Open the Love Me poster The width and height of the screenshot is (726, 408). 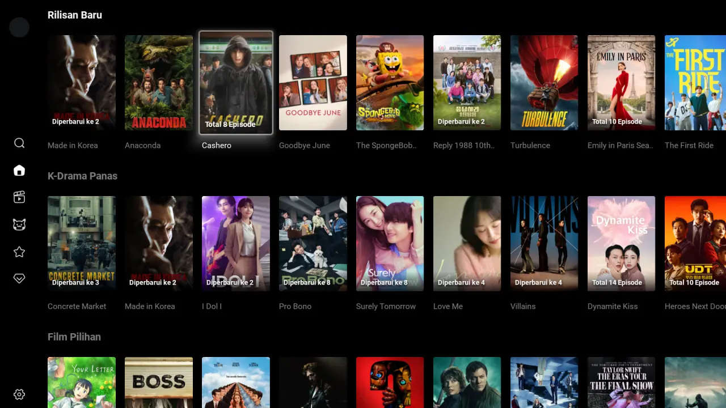pos(467,244)
